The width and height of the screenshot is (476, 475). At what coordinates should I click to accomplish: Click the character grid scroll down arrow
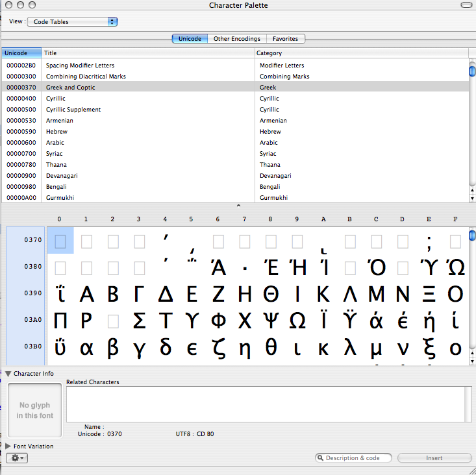472,361
